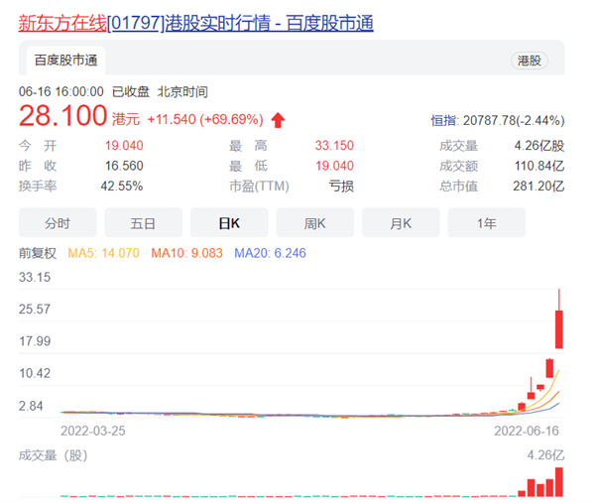Click the 港元 currency label
The height and width of the screenshot is (503, 595).
coord(126,120)
